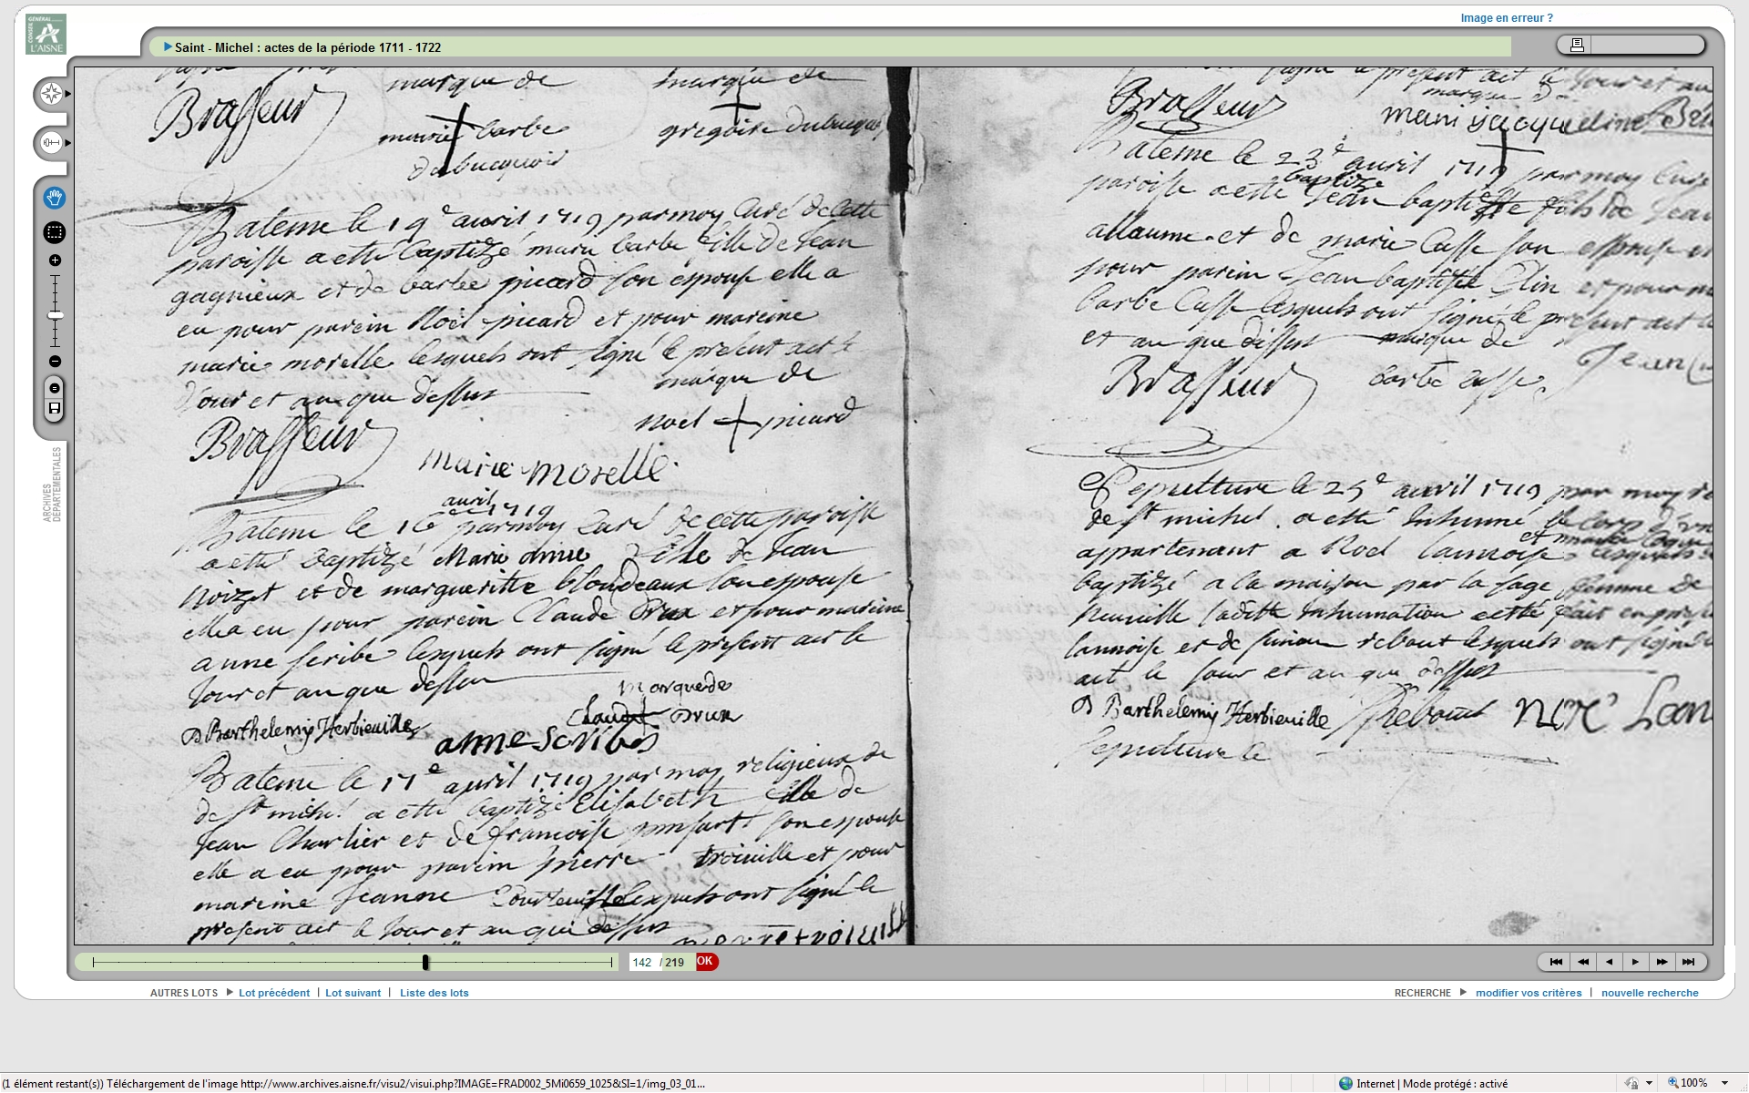Go to the next page
The height and width of the screenshot is (1093, 1749).
pyautogui.click(x=1635, y=962)
